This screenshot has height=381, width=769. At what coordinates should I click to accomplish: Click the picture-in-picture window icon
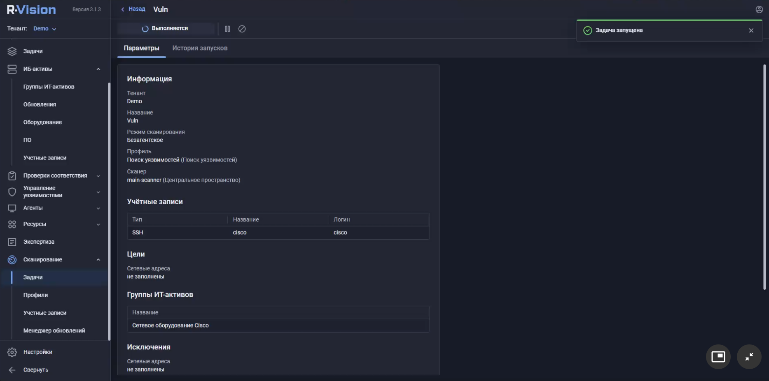tap(718, 356)
